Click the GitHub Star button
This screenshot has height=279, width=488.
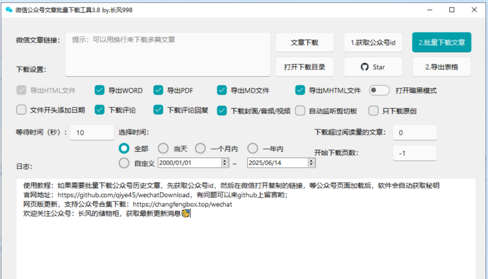click(x=373, y=67)
